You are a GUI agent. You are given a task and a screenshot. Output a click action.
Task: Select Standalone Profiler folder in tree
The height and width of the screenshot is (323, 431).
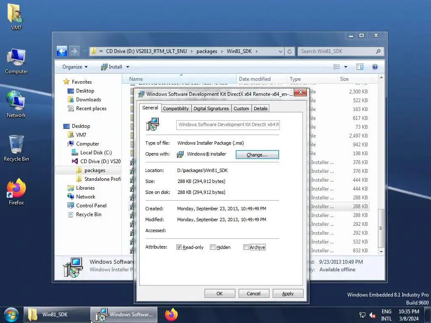(x=103, y=179)
